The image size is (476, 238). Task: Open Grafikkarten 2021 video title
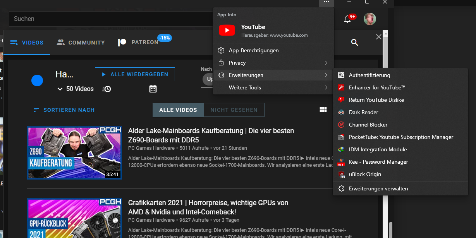point(208,207)
